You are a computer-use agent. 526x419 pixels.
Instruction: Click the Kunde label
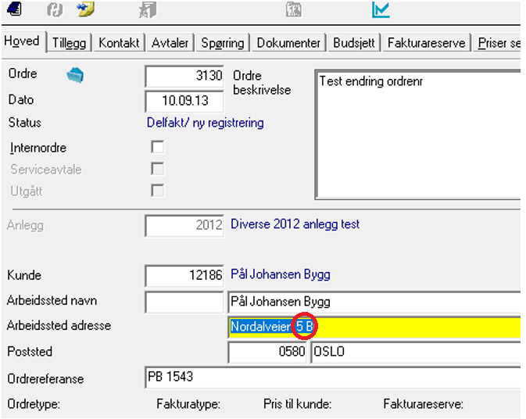[24, 275]
